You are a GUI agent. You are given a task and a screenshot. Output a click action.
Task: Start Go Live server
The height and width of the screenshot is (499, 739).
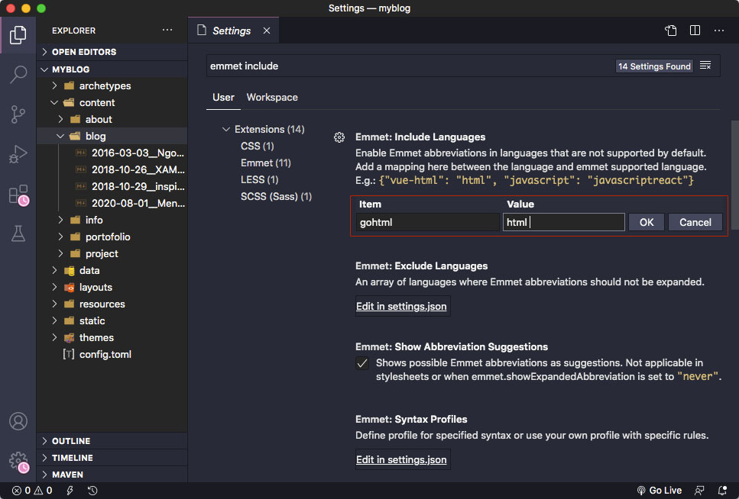[x=659, y=491]
